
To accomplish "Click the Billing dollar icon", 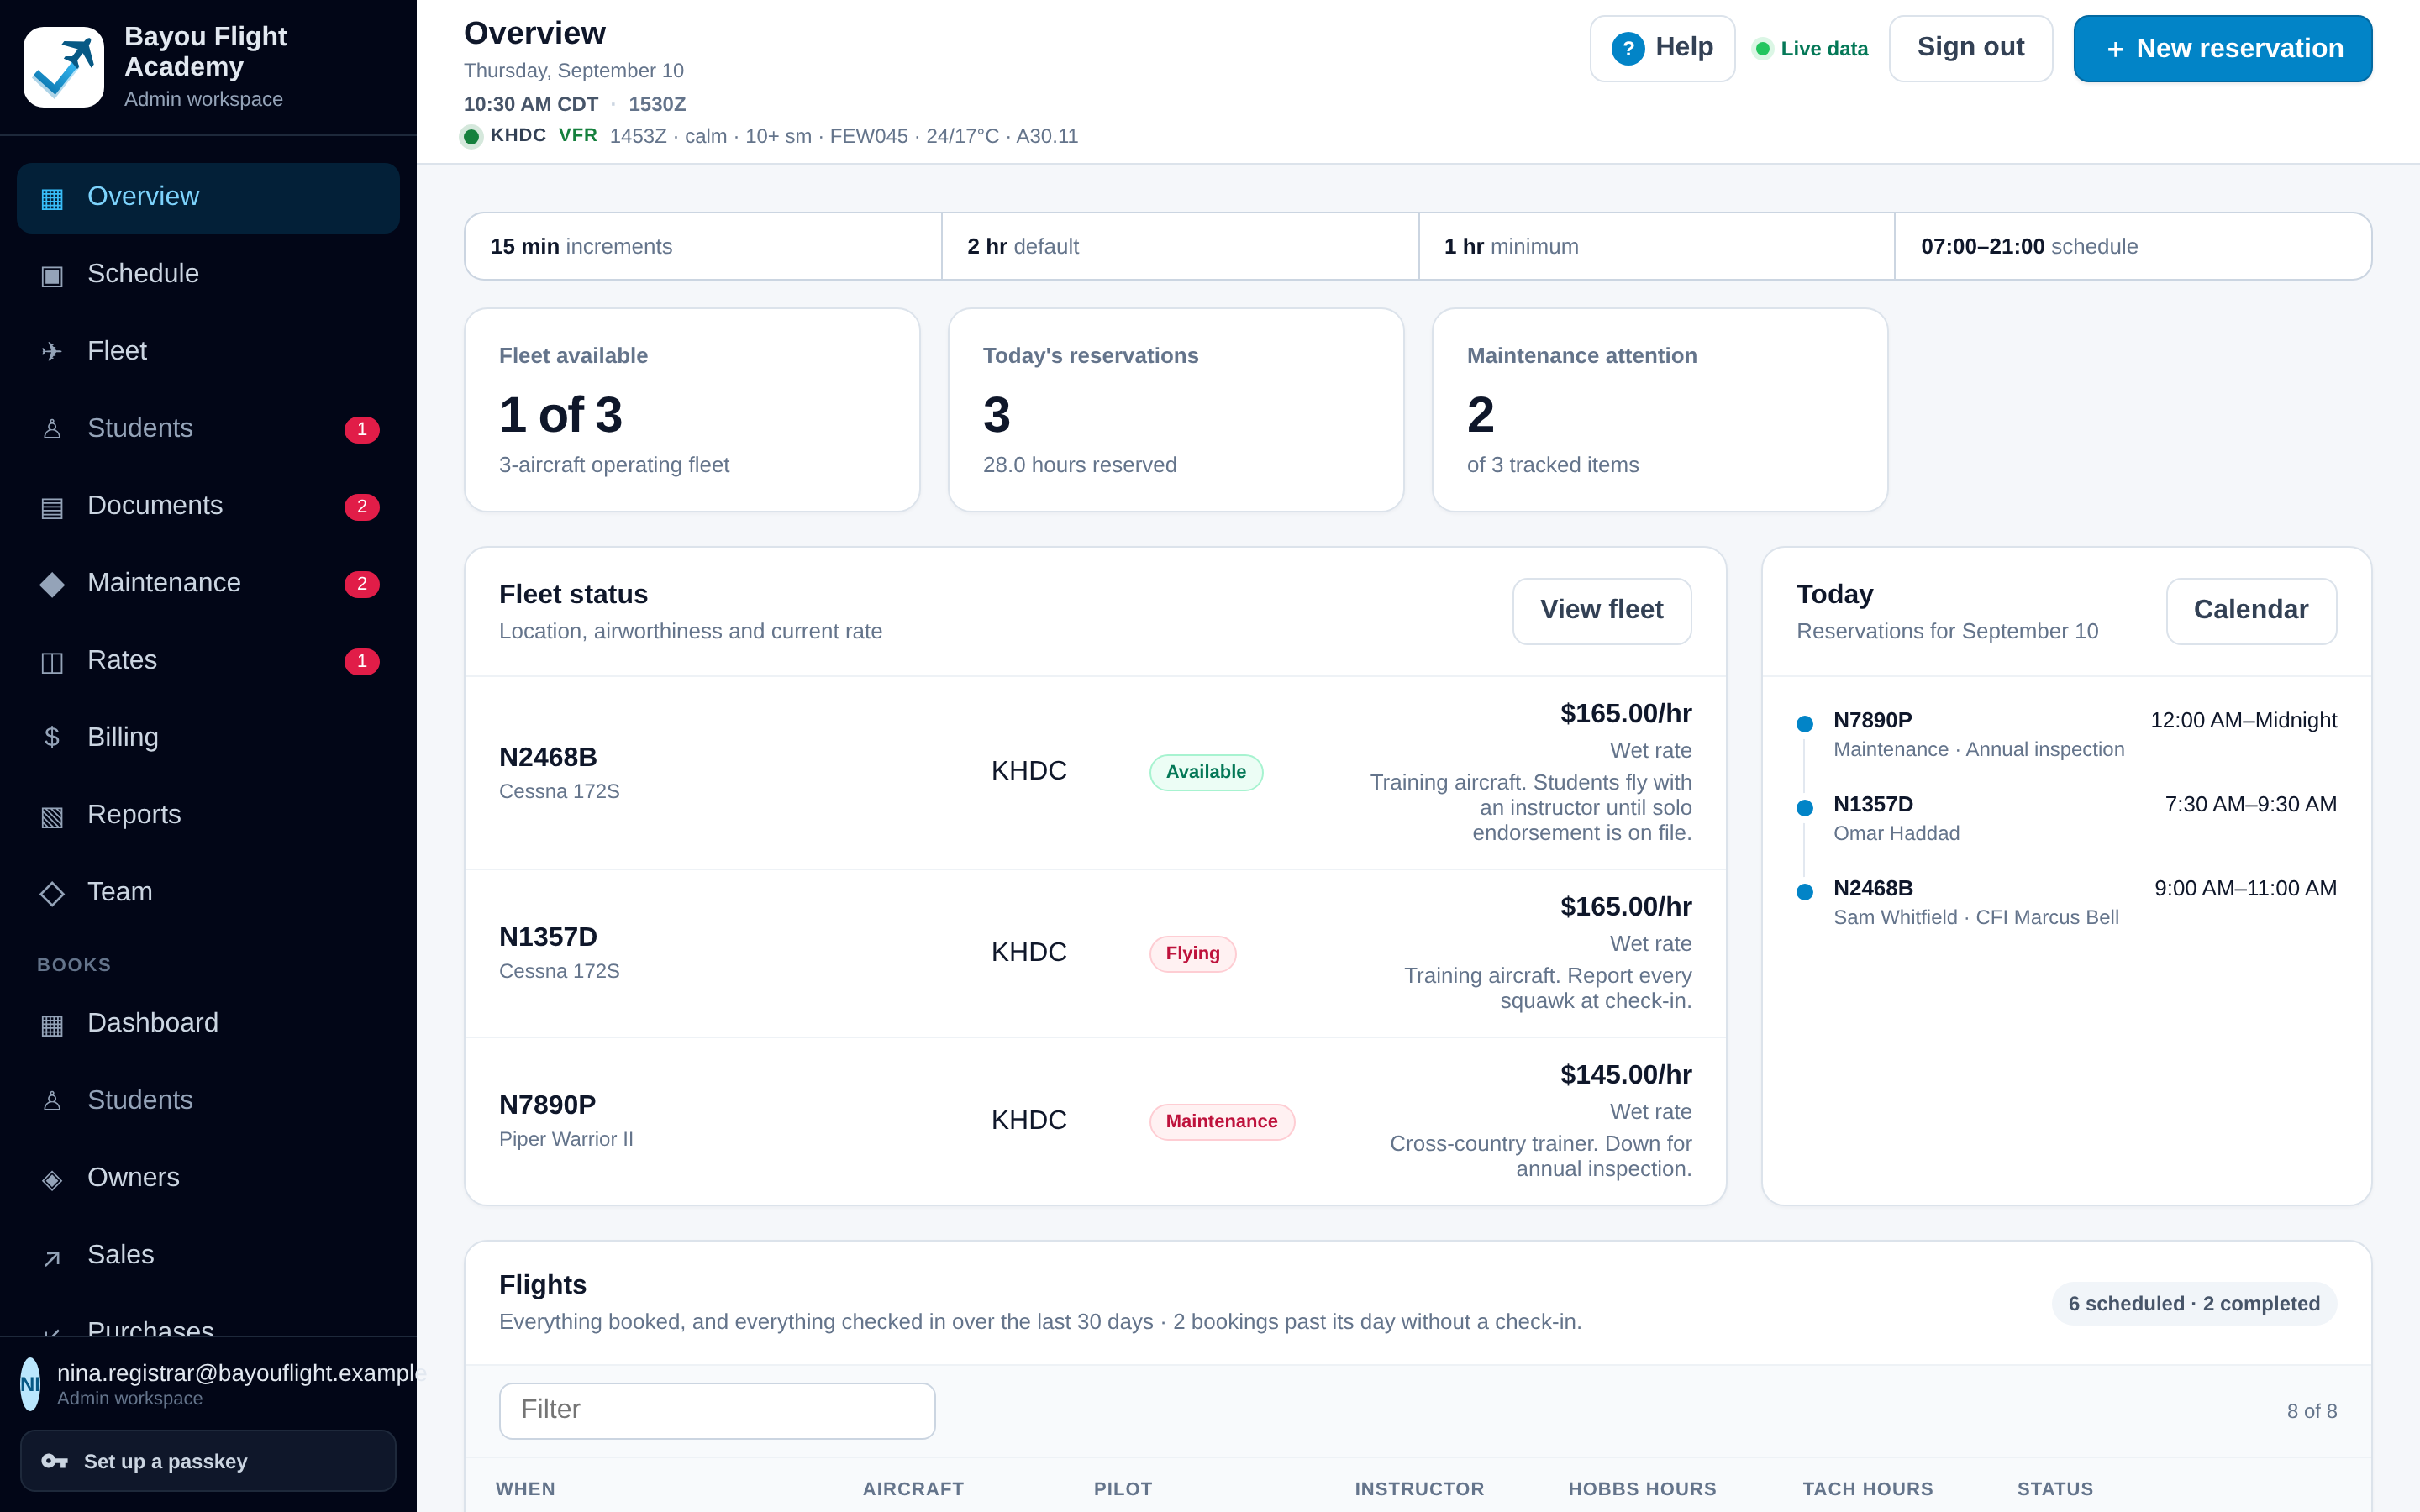I will 52,738.
